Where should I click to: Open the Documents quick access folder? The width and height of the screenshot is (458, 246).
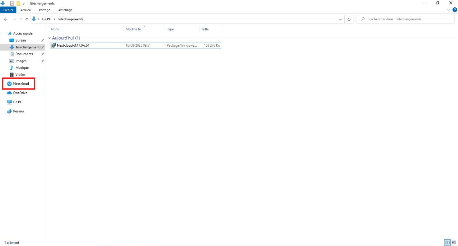pyautogui.click(x=24, y=54)
